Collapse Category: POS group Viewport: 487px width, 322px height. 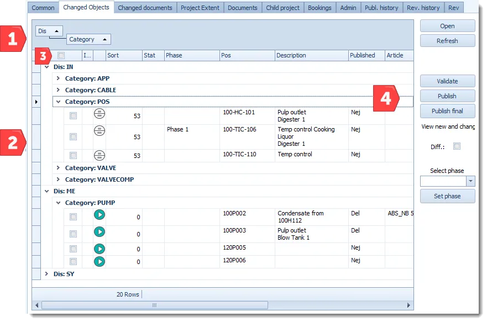tap(58, 102)
